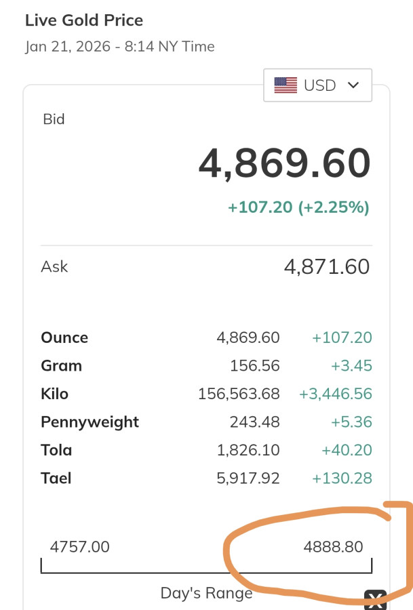
Task: Click the Kilo price 156,563.68
Action: pyautogui.click(x=239, y=394)
